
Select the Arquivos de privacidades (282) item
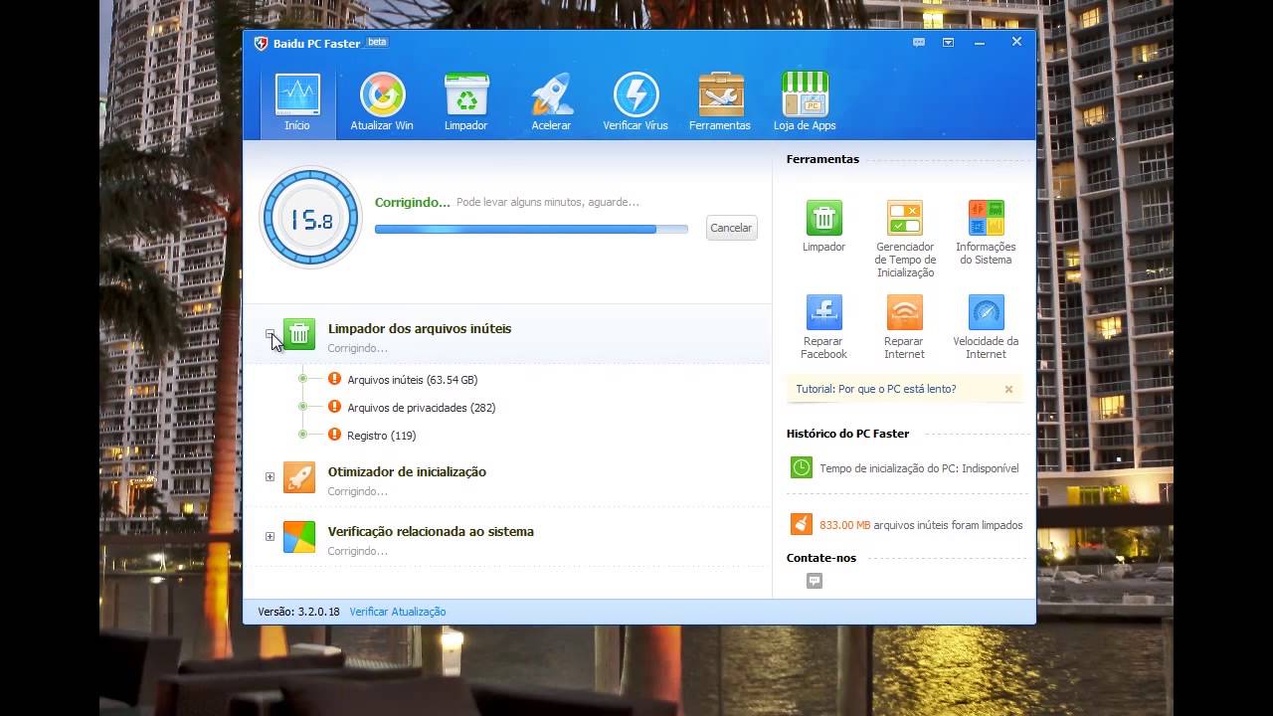coord(422,408)
